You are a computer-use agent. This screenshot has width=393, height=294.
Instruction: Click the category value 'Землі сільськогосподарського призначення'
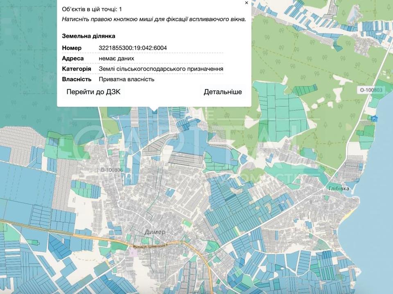tap(161, 69)
